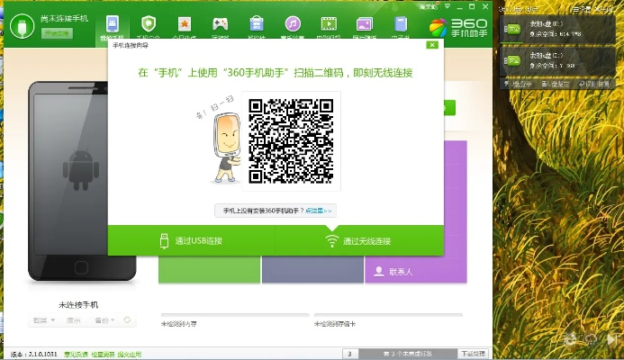Open the software store bag icon
The width and height of the screenshot is (624, 360).
click(257, 24)
